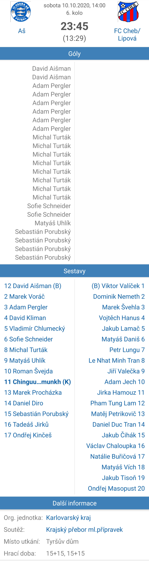Click the 23:45 match score
This screenshot has height=561, width=149.
pyautogui.click(x=74, y=26)
